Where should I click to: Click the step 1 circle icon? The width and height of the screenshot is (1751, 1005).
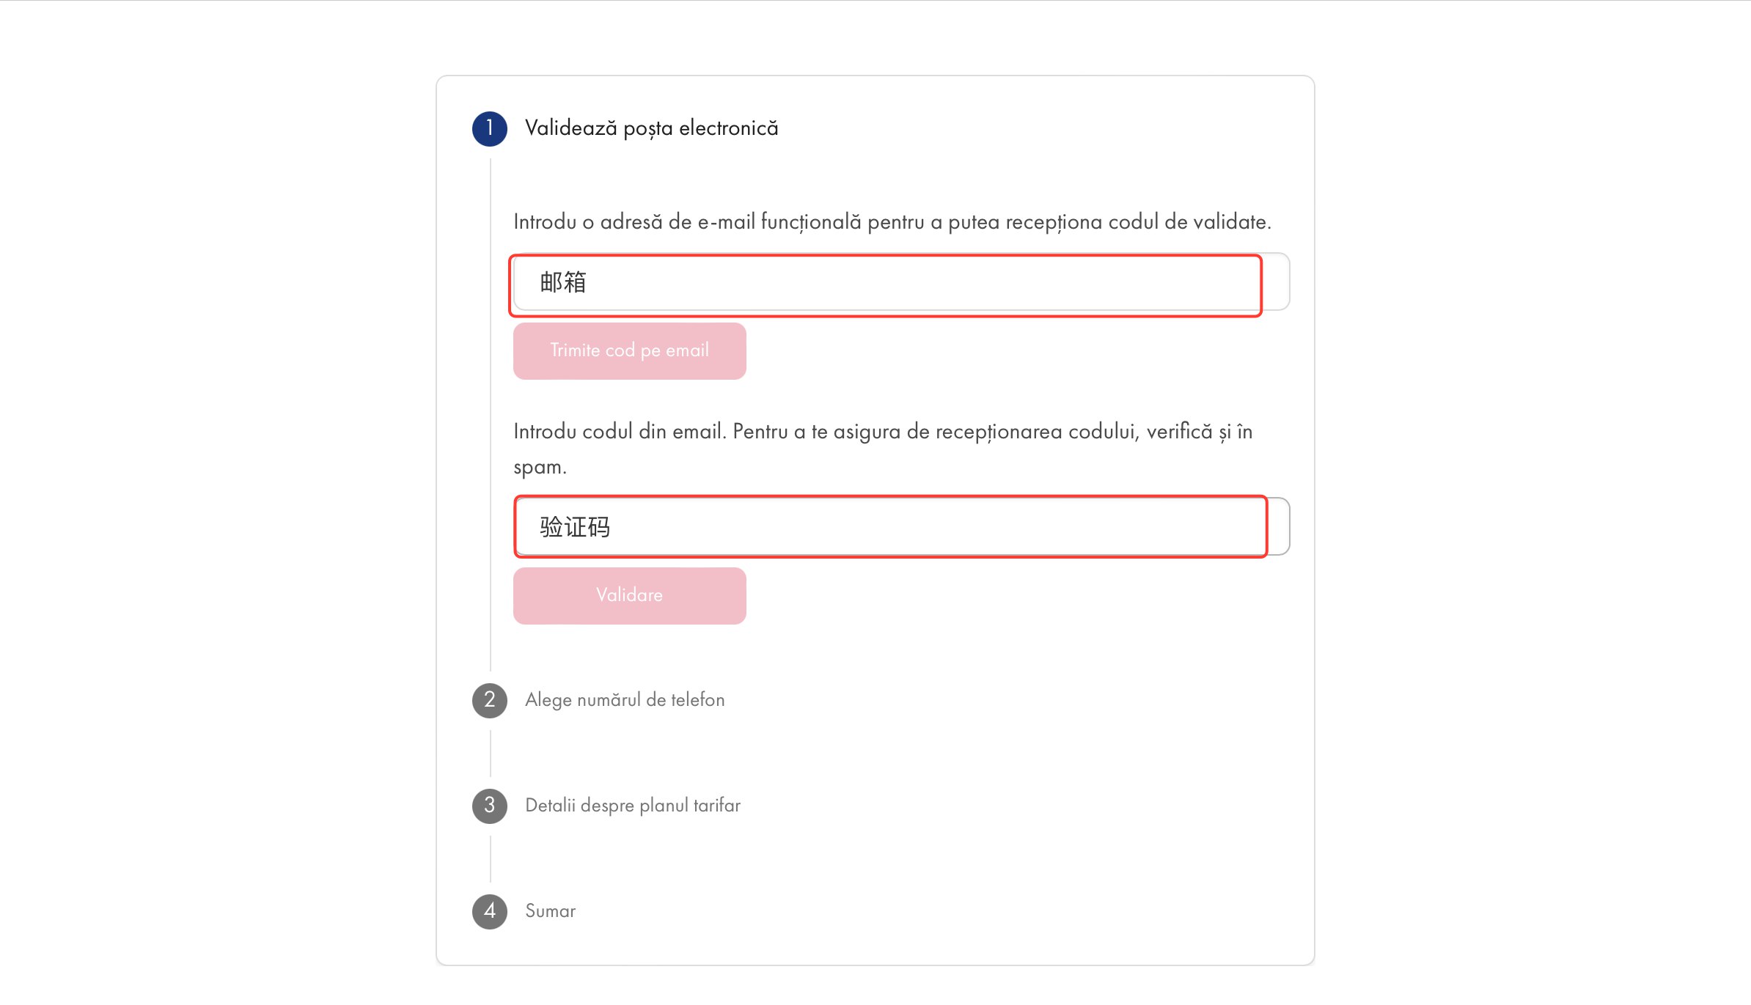[489, 128]
